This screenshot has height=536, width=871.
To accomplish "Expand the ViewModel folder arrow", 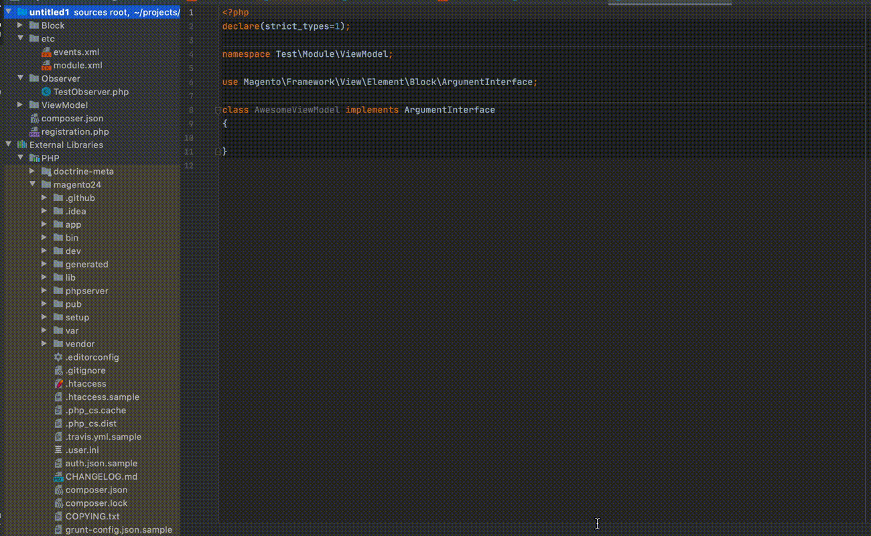I will (20, 105).
